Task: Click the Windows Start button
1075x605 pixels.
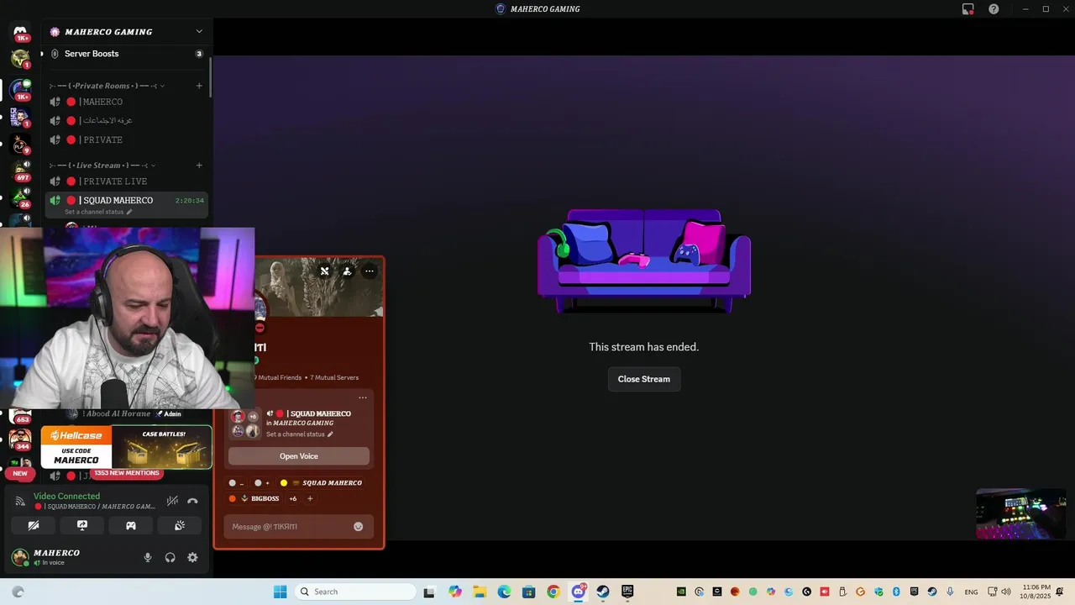Action: (x=280, y=592)
